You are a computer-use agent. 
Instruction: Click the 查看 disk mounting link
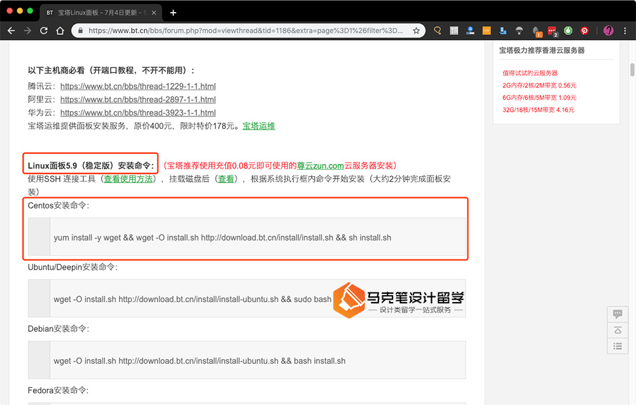[x=226, y=179]
